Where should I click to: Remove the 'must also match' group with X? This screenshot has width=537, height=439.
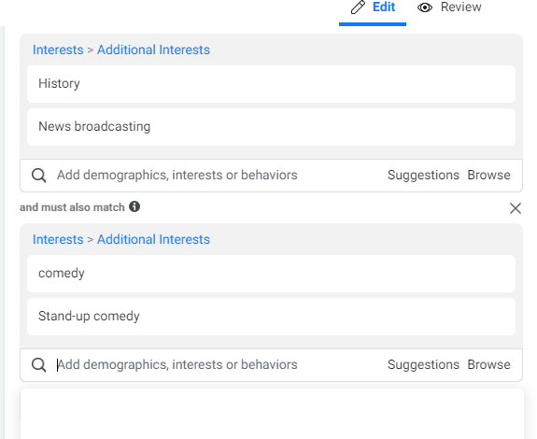tap(516, 208)
